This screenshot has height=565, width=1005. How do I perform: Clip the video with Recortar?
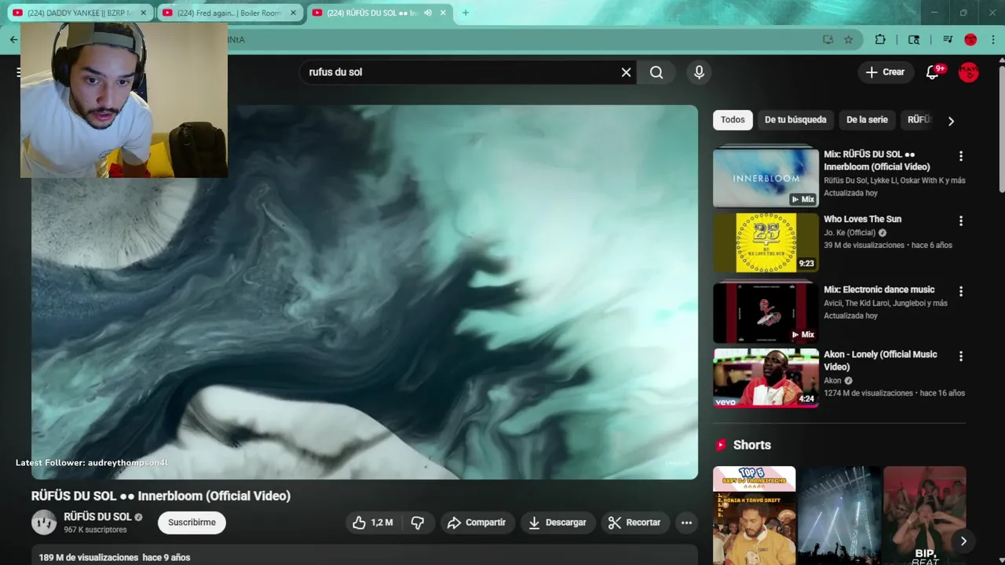pyautogui.click(x=634, y=523)
